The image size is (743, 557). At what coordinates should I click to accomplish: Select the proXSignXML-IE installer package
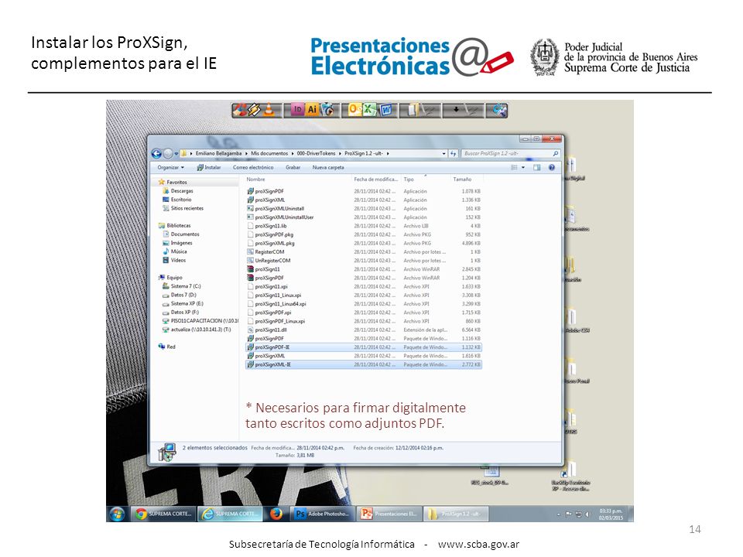coord(364,364)
